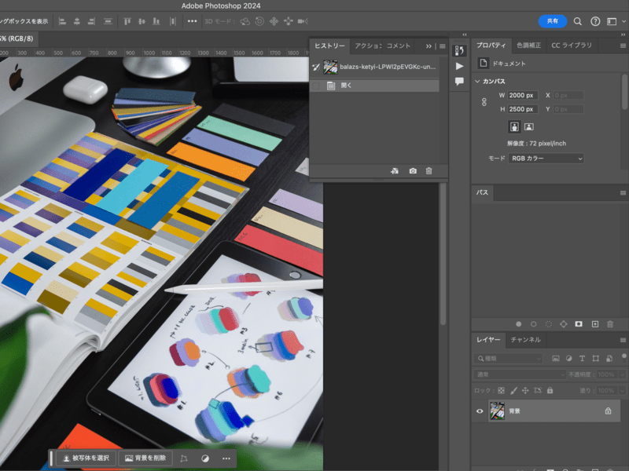Delete current state using History trash icon
Viewport: 629px width, 471px height.
pos(429,170)
